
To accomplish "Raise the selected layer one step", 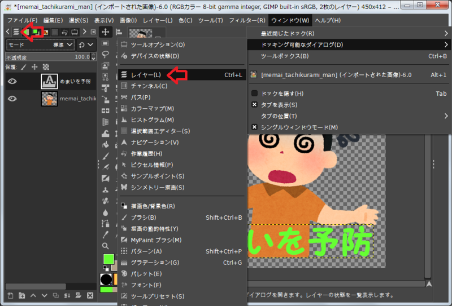I will [x=33, y=295].
